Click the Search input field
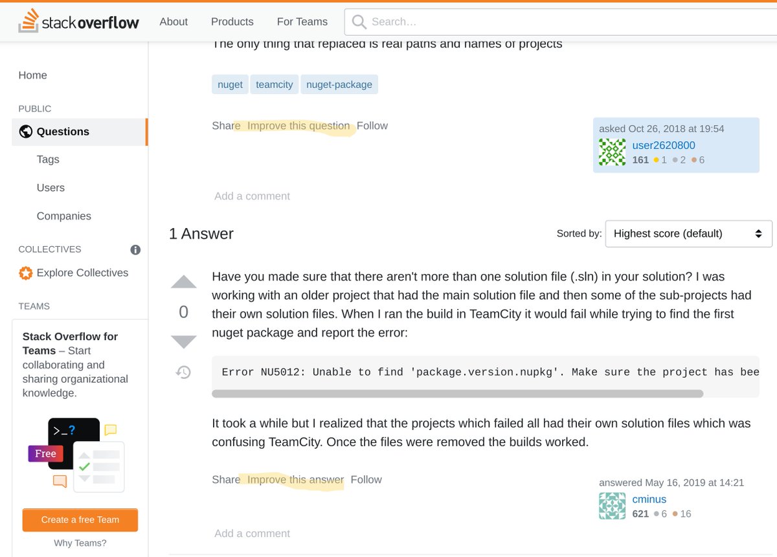777x557 pixels. point(561,22)
